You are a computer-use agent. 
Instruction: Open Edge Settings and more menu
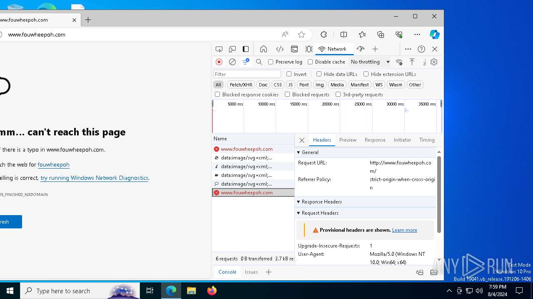tap(417, 34)
